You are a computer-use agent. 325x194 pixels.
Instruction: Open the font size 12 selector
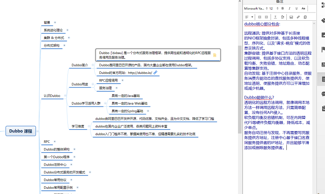[274, 9]
